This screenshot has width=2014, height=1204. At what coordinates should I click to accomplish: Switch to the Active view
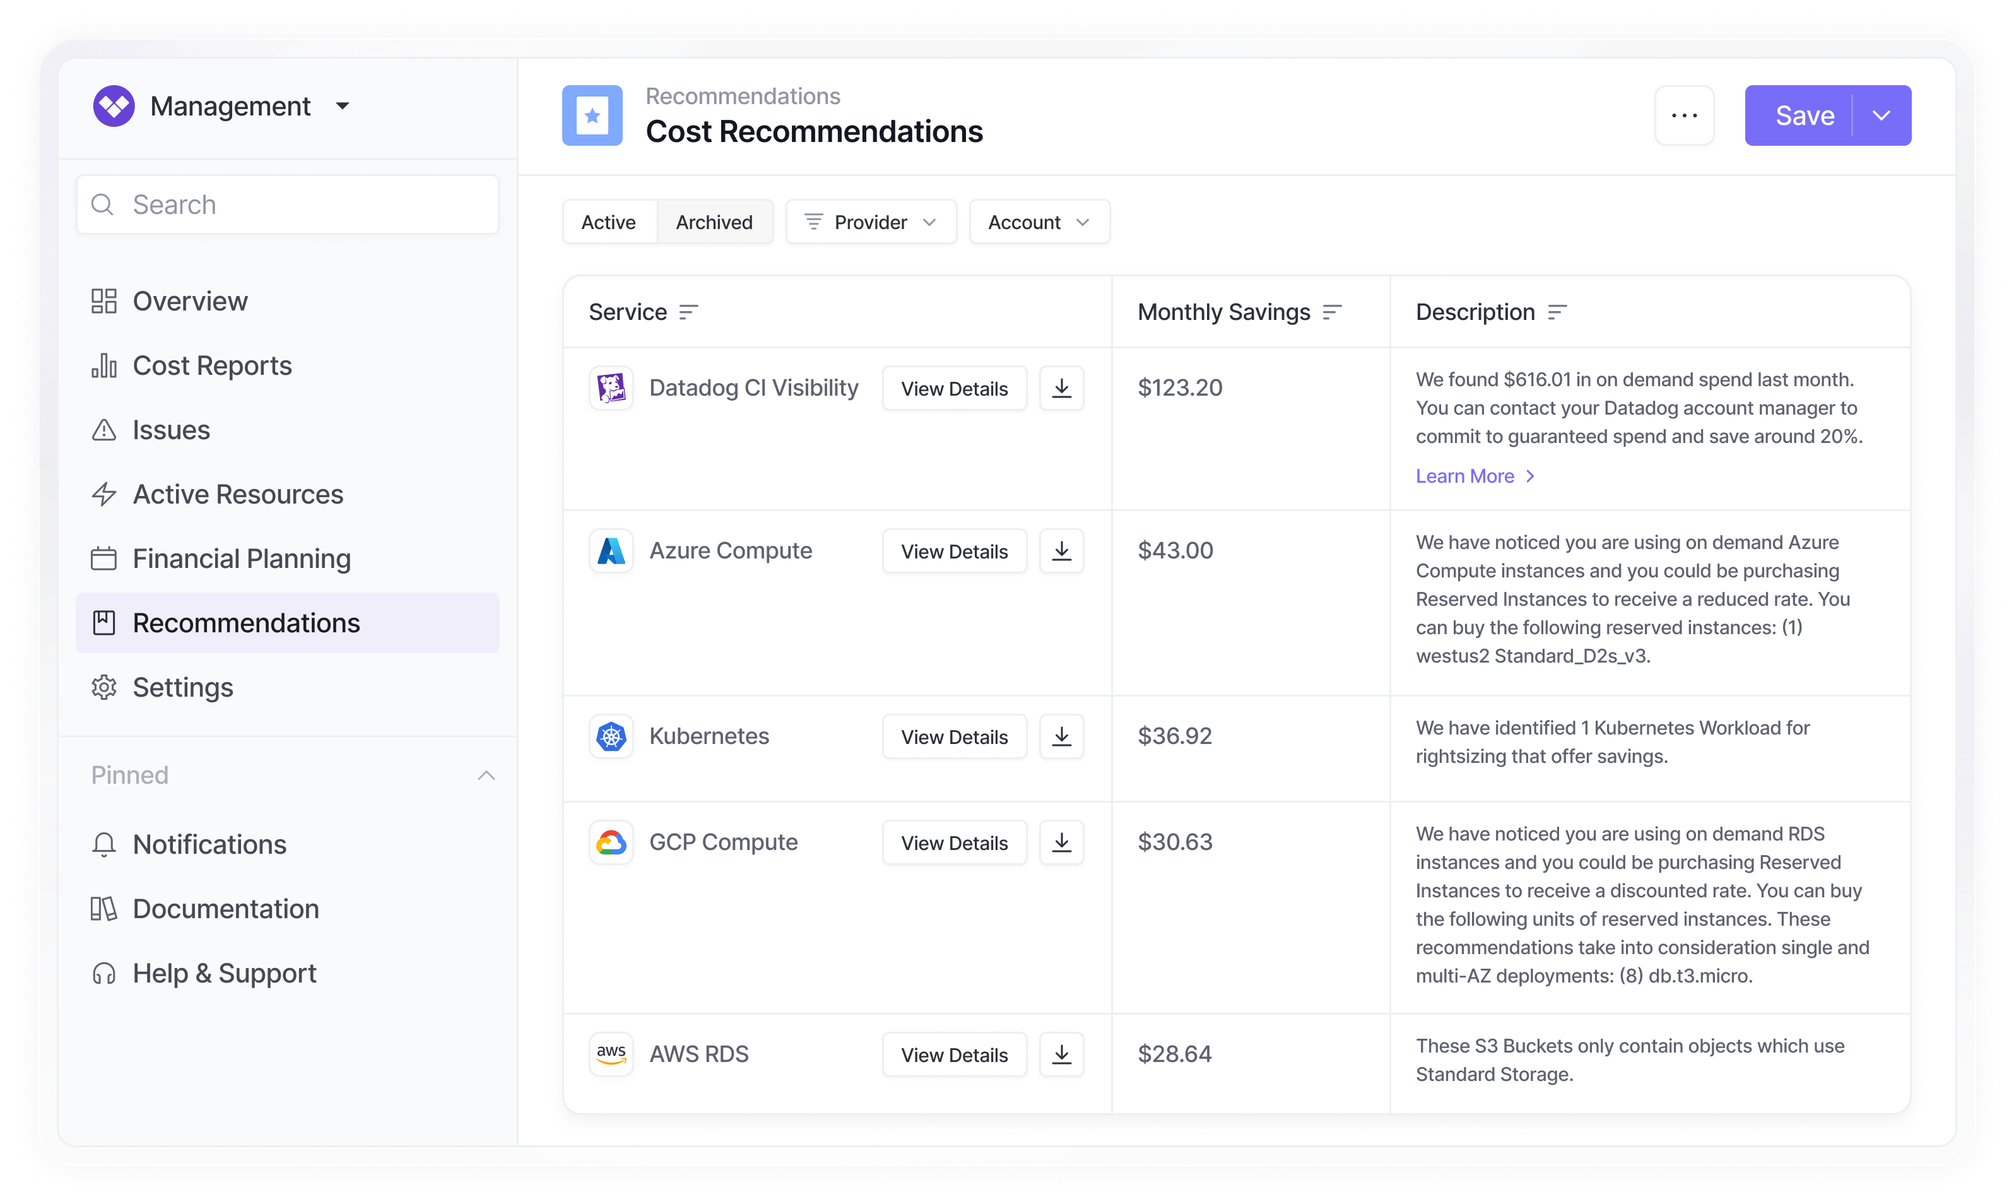tap(608, 222)
